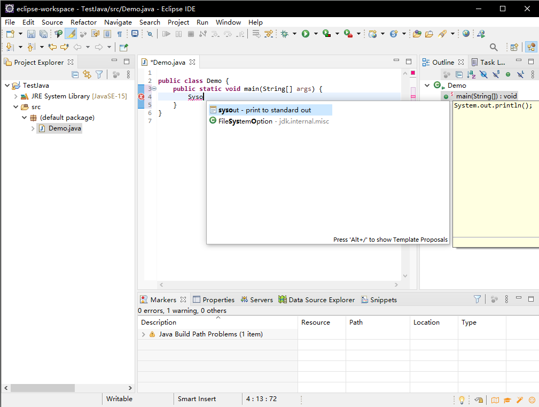539x407 pixels.
Task: Toggle Hide Fields in the Outline toolbar
Action: (483, 74)
